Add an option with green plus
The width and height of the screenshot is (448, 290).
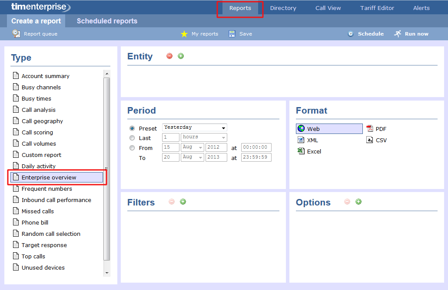tap(358, 202)
